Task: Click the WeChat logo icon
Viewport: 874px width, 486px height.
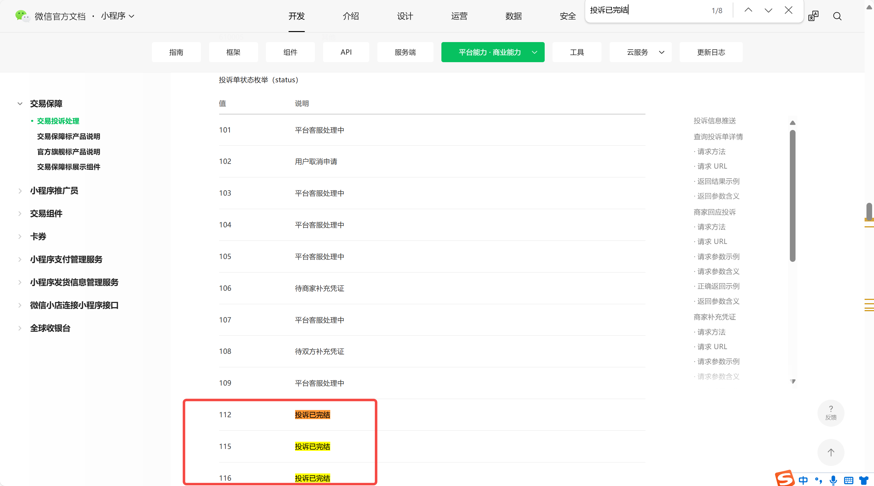Action: [x=22, y=16]
